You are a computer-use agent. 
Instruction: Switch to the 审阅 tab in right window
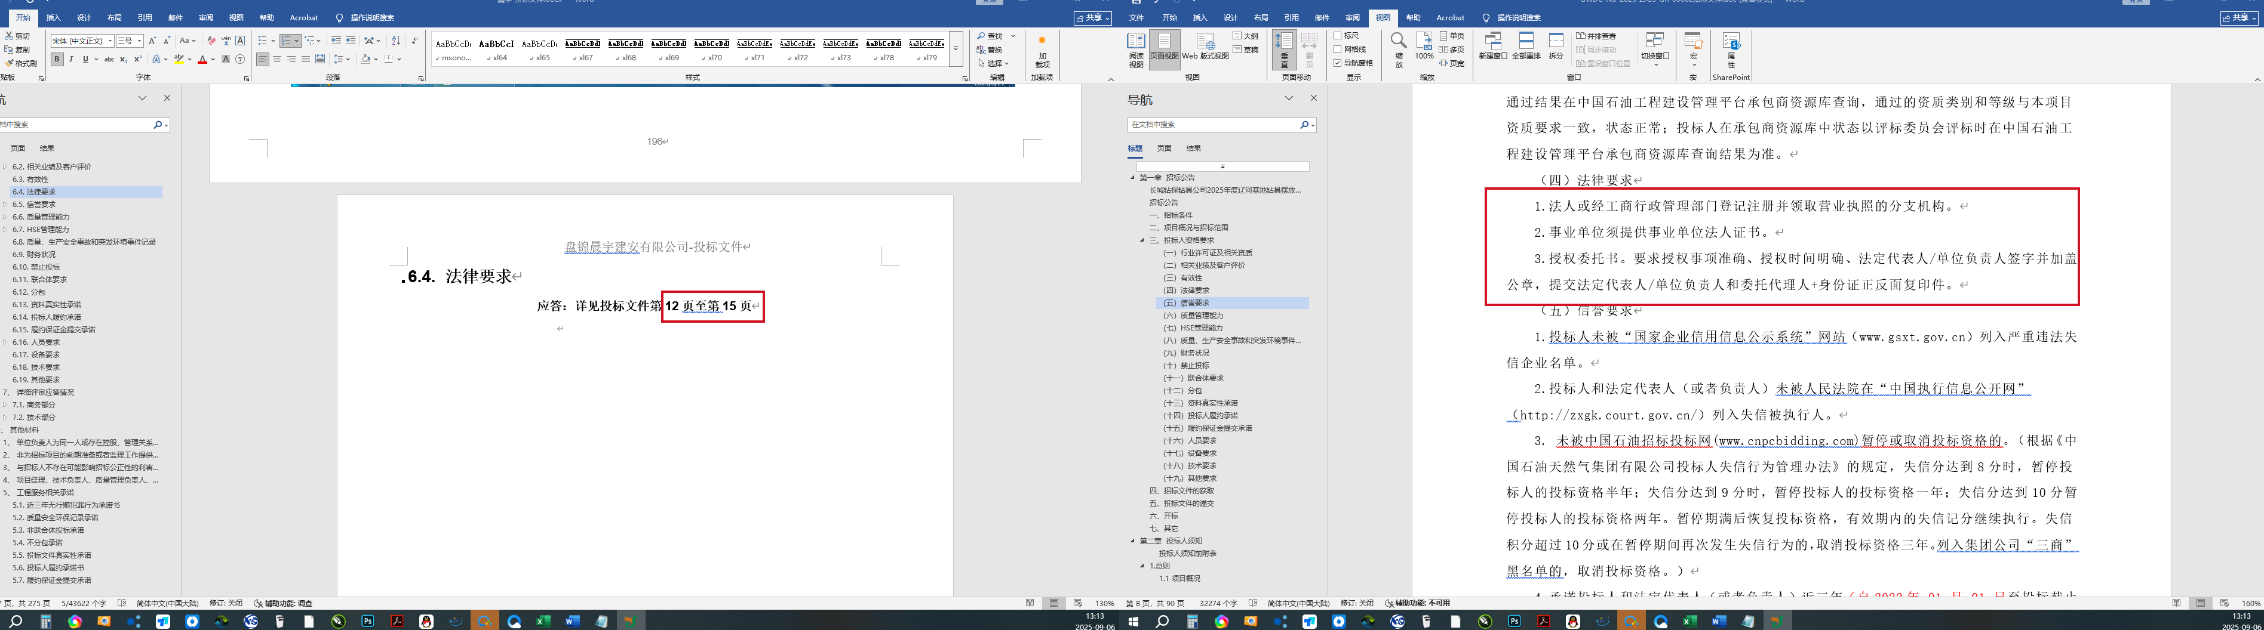click(x=1351, y=17)
